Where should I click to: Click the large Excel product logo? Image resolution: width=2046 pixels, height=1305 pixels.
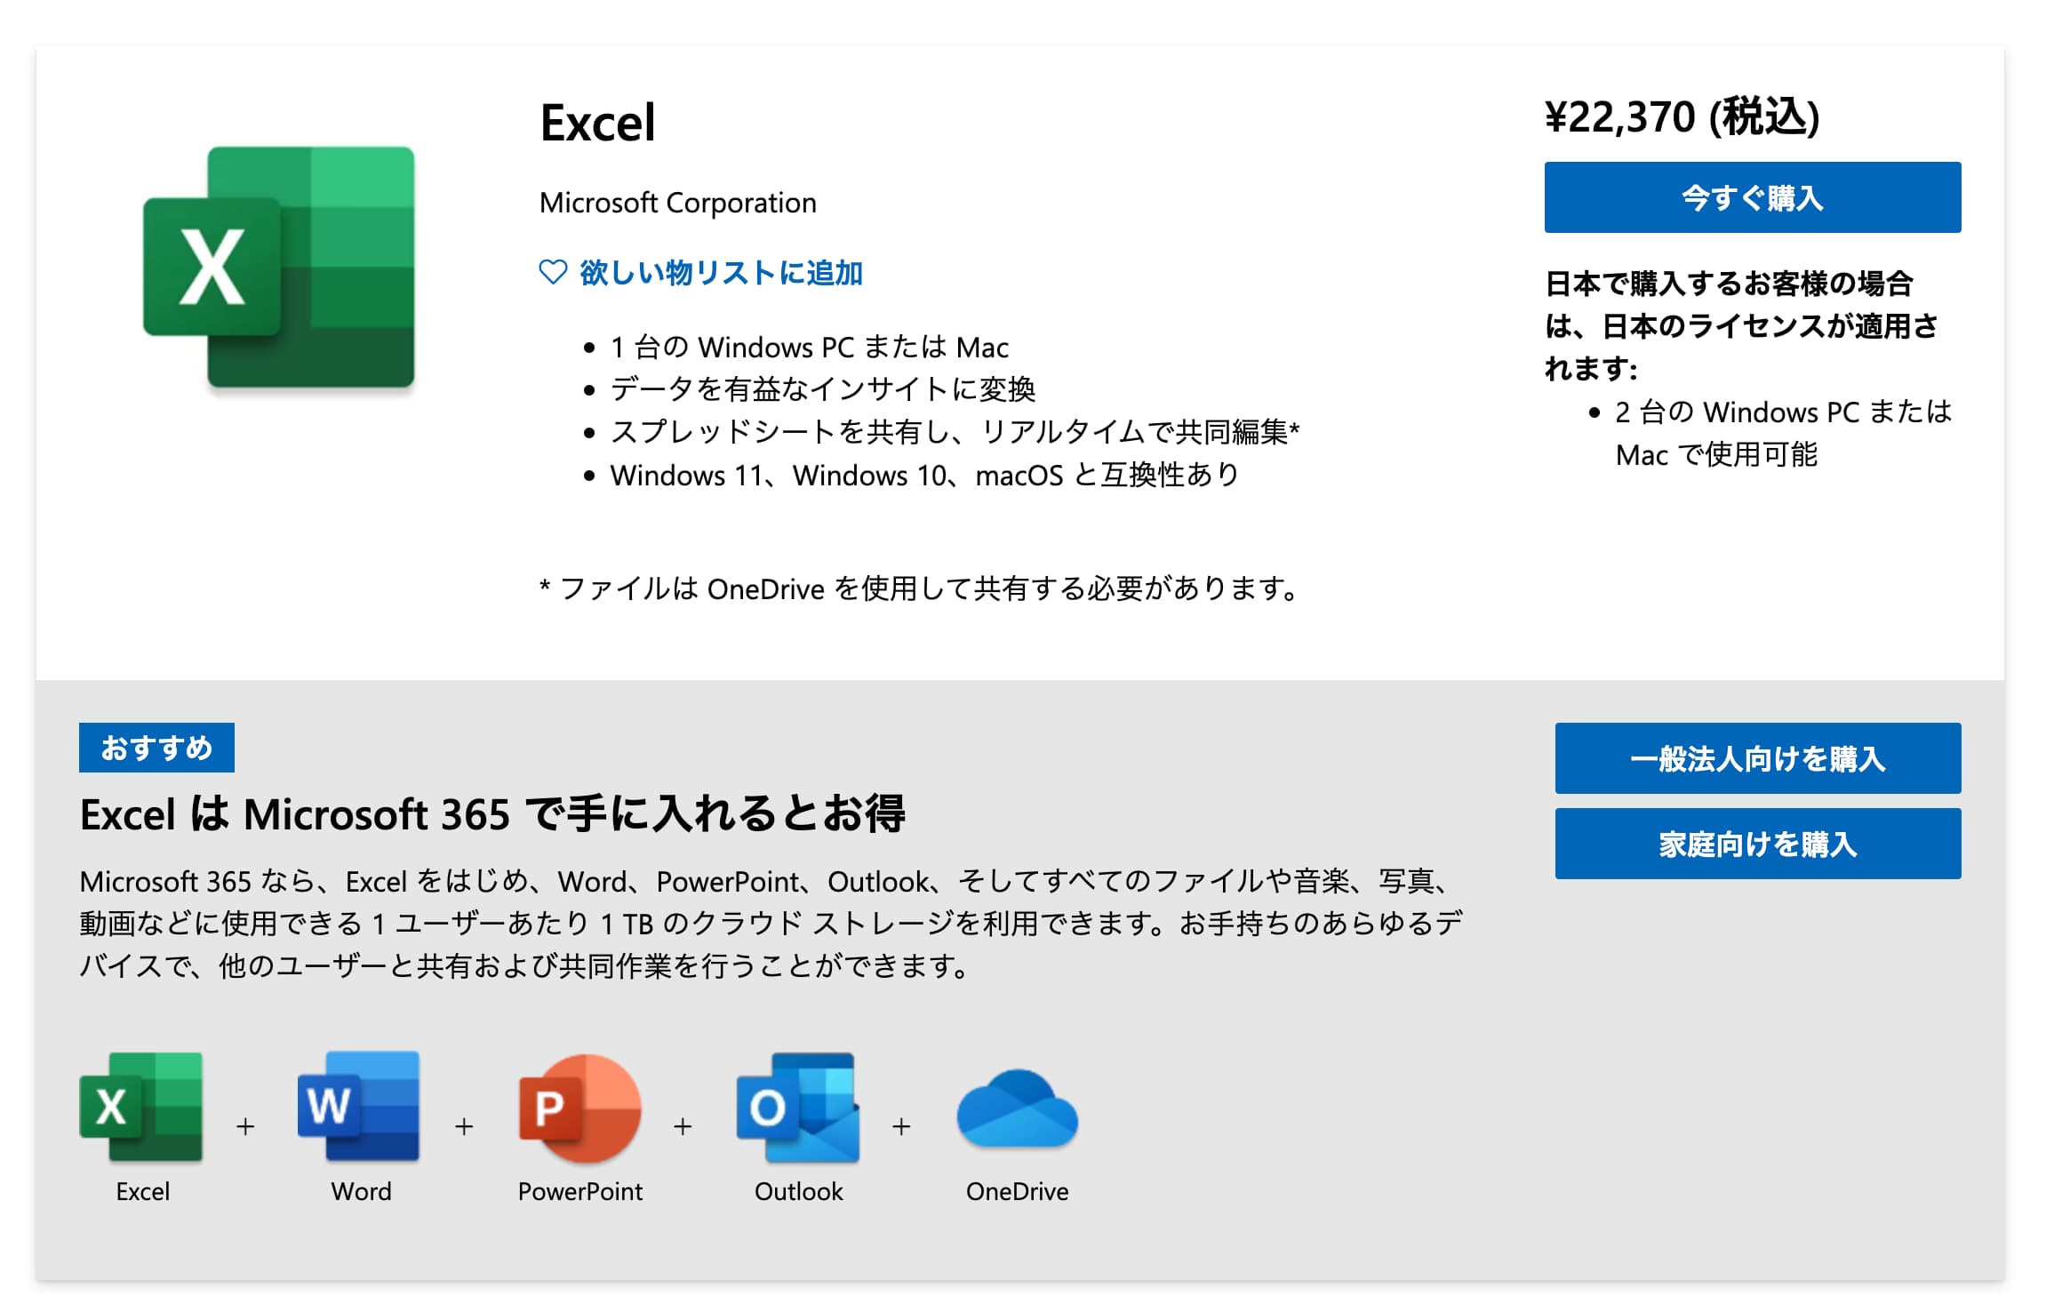279,268
